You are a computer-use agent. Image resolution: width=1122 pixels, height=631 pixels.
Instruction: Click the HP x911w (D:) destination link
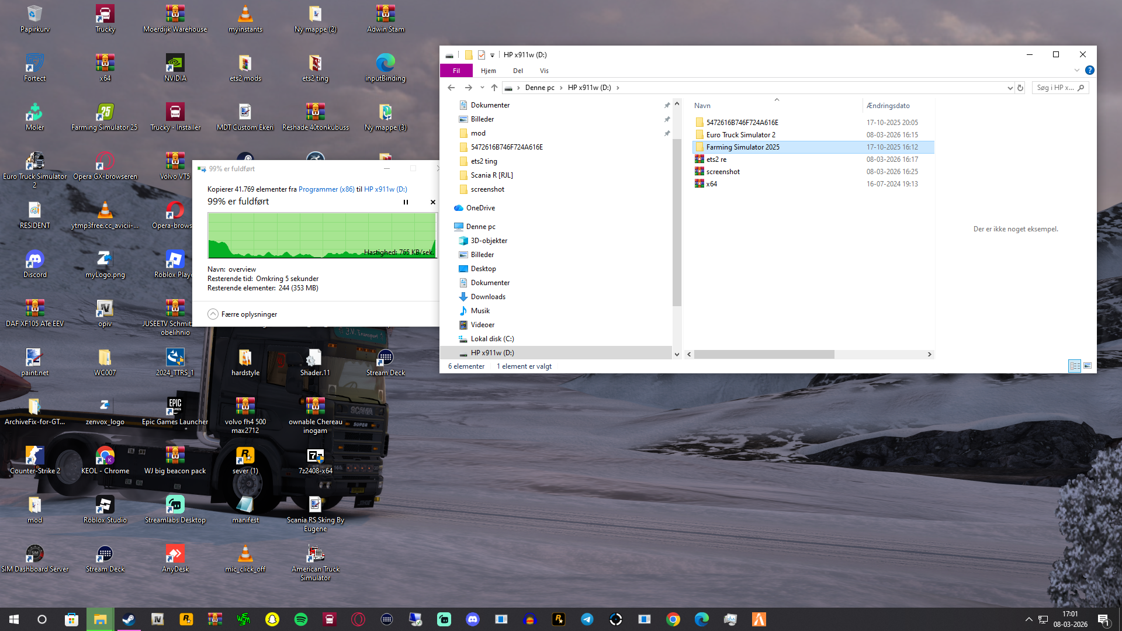385,189
